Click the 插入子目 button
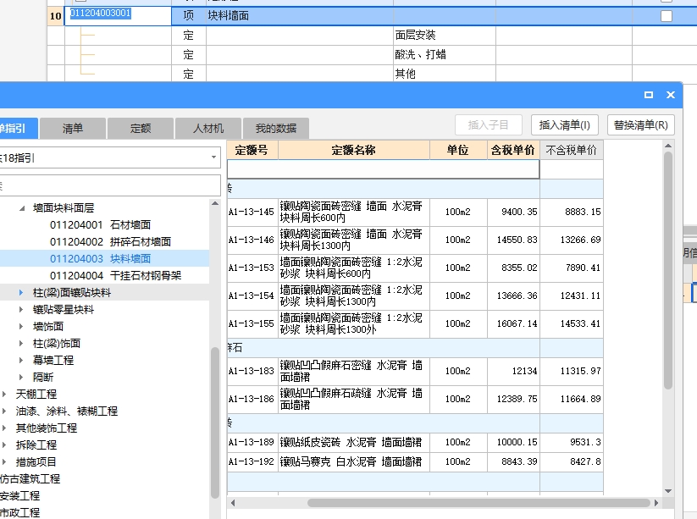 point(488,124)
